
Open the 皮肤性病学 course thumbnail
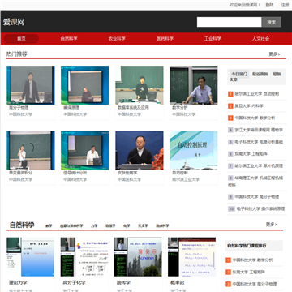140,150
